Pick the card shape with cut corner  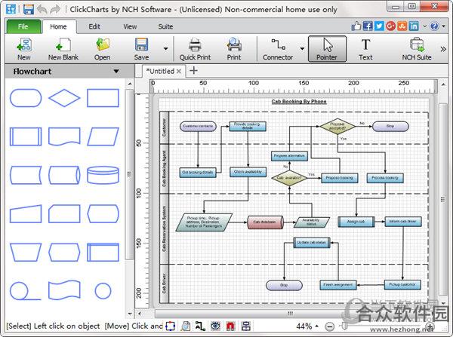click(x=64, y=214)
